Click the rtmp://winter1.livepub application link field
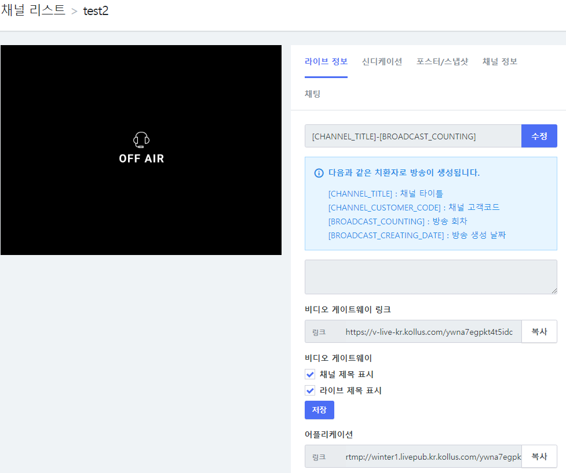The image size is (566, 473). (433, 456)
